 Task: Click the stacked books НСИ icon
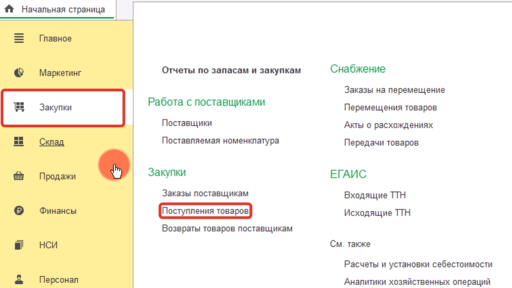[19, 245]
